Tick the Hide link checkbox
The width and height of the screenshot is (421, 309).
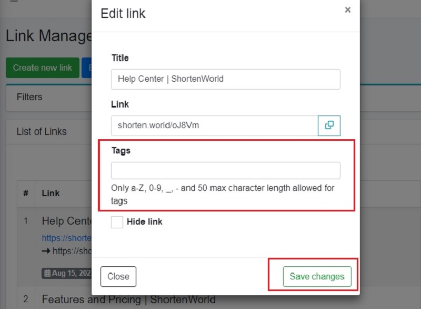click(117, 222)
